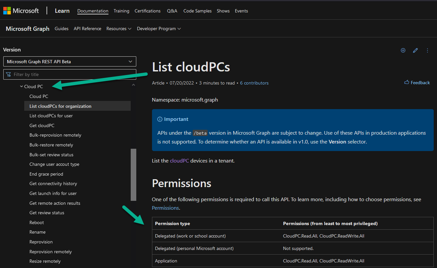
Task: Open Change user accout type
Action: pos(54,164)
